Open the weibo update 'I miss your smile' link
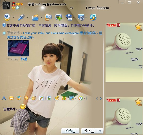 pyautogui.click(x=54, y=35)
